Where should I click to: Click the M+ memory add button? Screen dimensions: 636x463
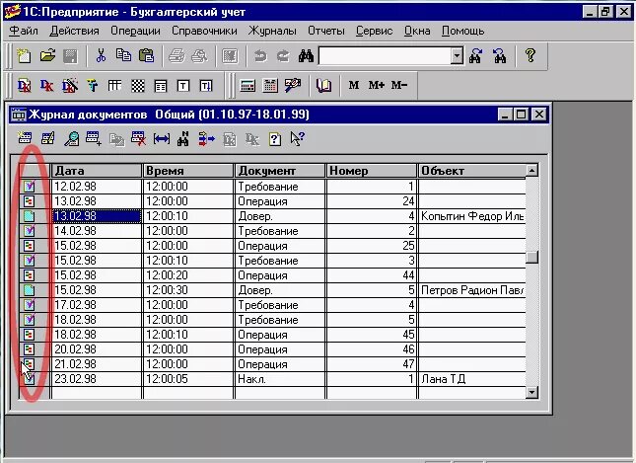(x=377, y=85)
